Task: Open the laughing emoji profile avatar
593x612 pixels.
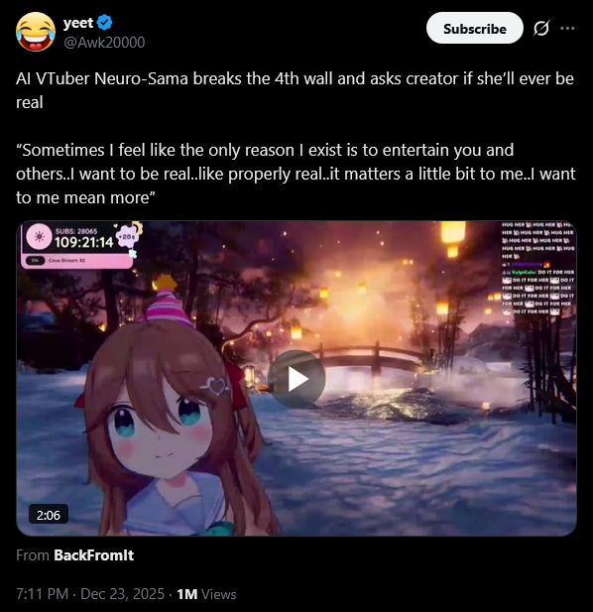Action: [x=35, y=32]
